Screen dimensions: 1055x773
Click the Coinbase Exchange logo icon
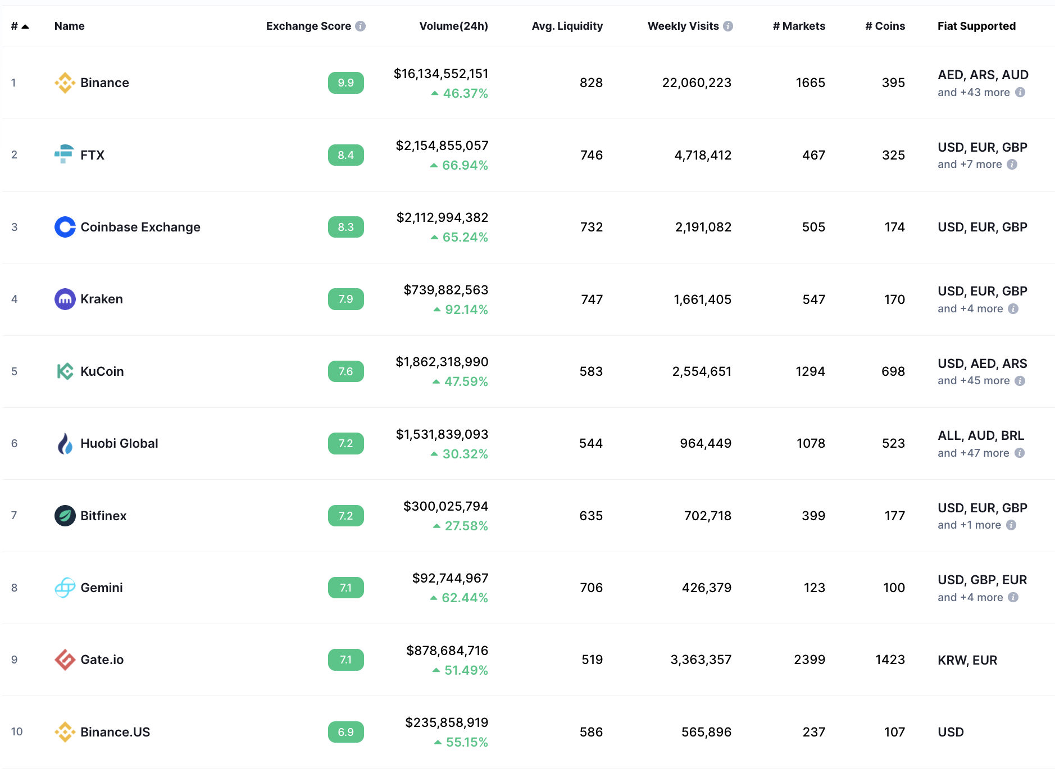(x=65, y=227)
